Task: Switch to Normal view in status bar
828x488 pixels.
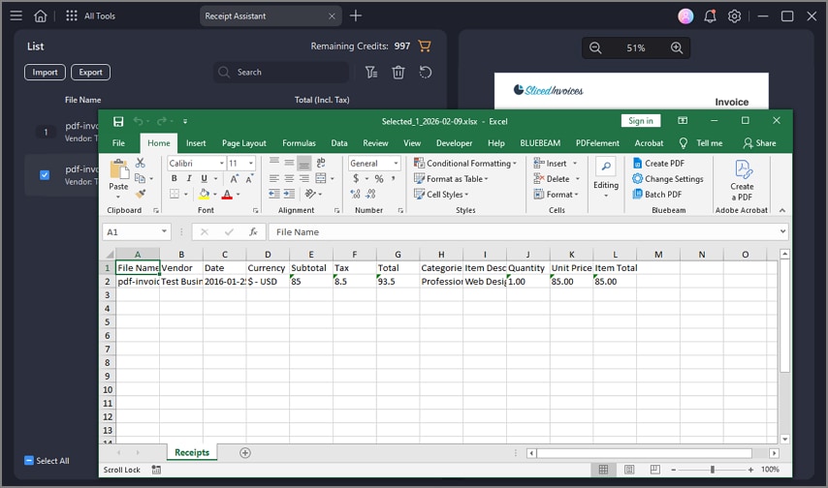Action: pos(603,470)
